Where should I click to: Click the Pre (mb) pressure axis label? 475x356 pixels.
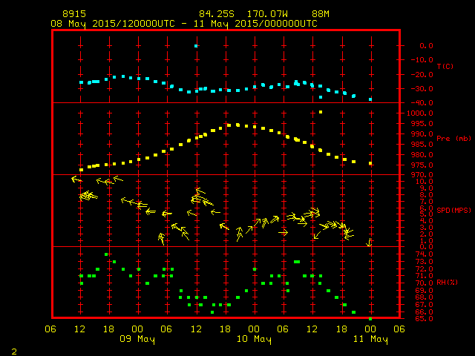pos(453,139)
